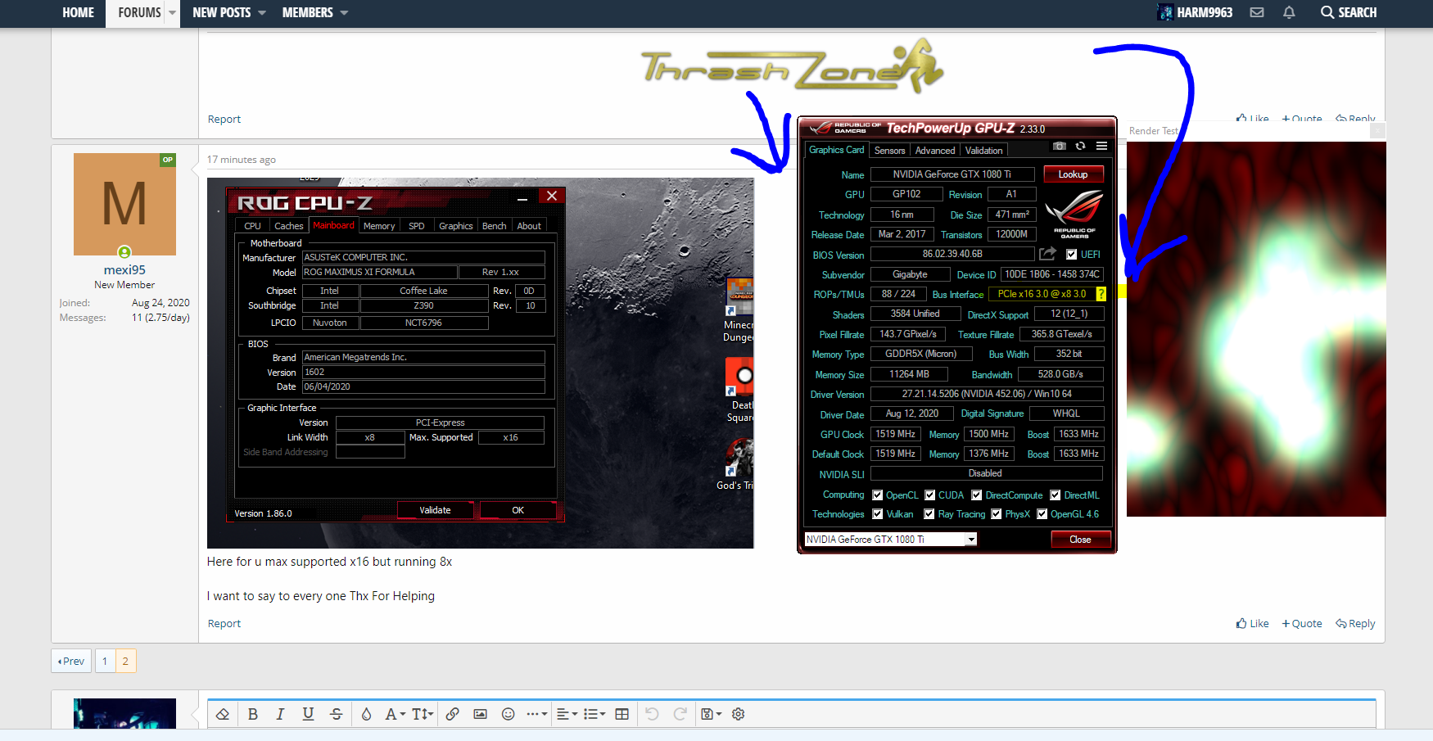The width and height of the screenshot is (1433, 741).
Task: Open the NVIDIA GeForce GTX 1080 Ti selector
Action: 891,540
